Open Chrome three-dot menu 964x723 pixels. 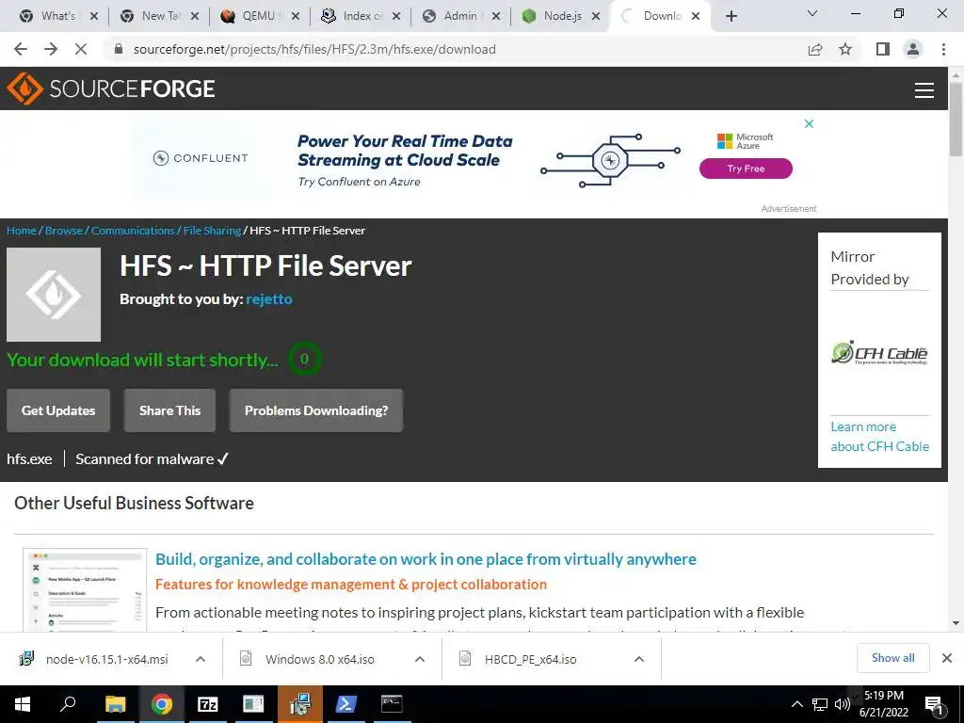(x=943, y=49)
